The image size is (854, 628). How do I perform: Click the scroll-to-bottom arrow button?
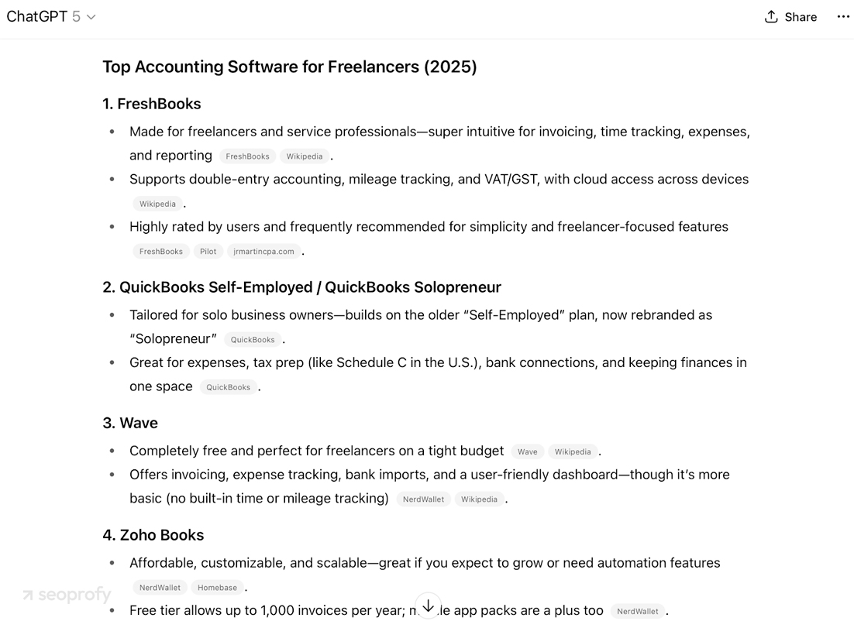coord(428,606)
